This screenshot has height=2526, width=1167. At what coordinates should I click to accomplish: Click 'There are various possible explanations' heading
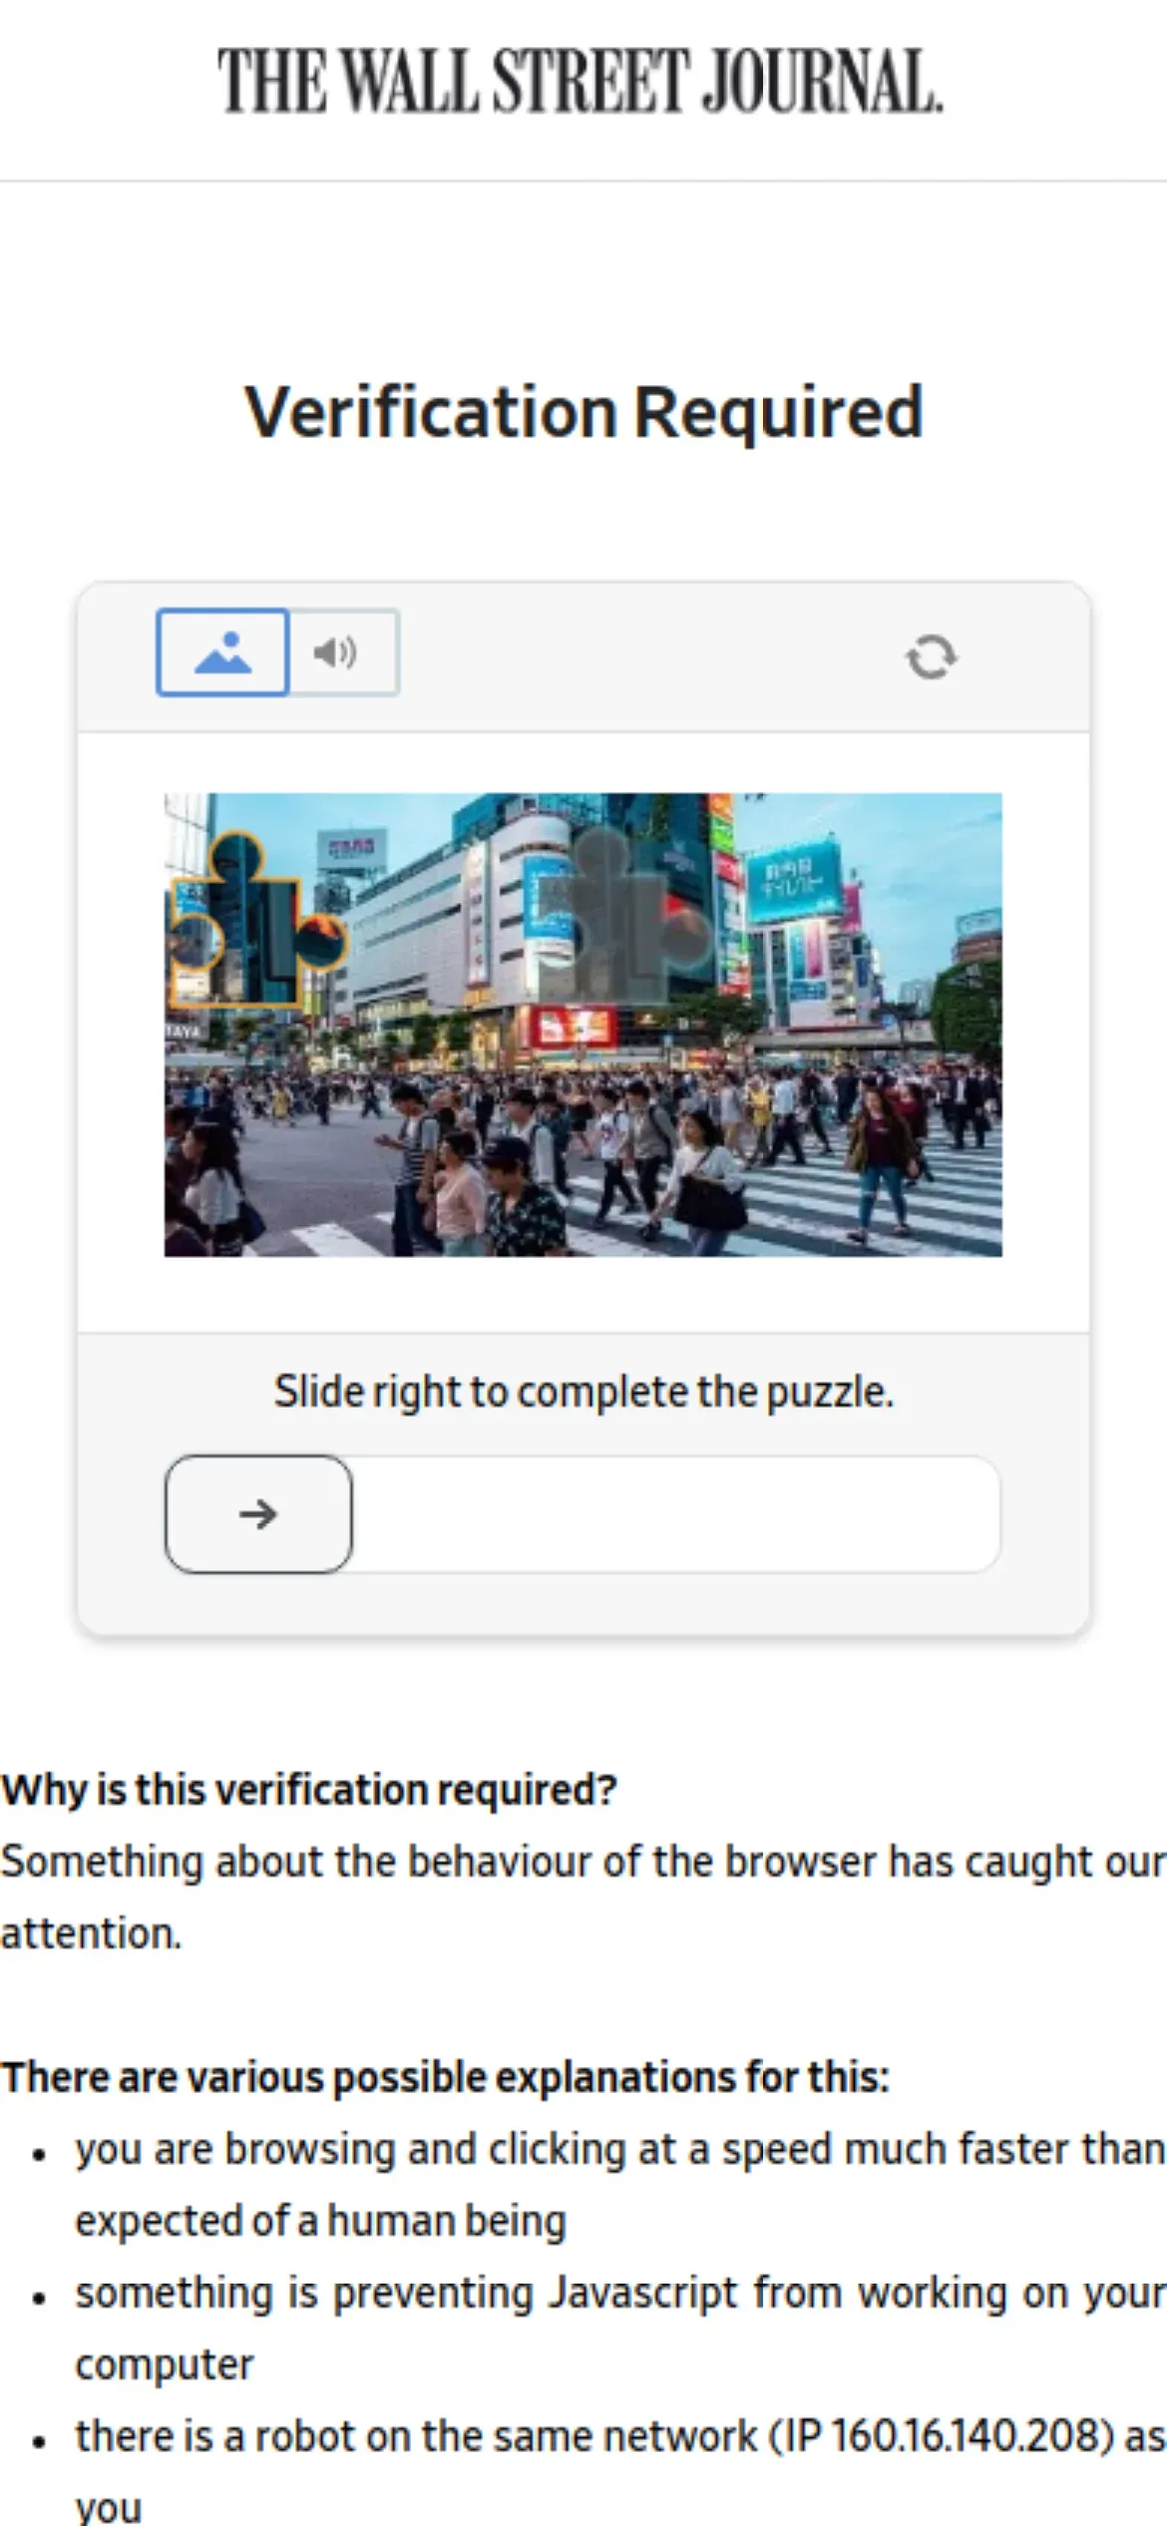(445, 2077)
